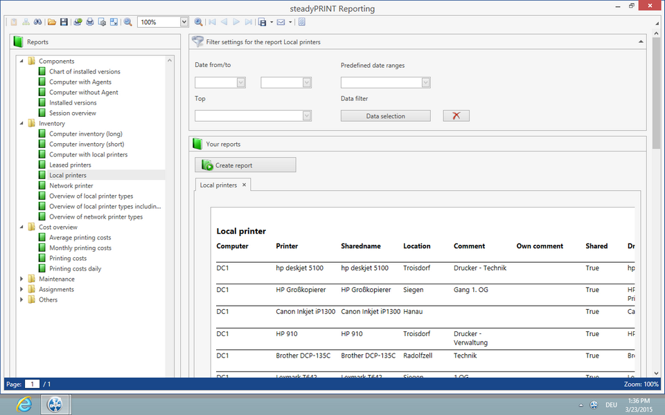This screenshot has width=665, height=415.
Task: Click the Data selection button
Action: [x=386, y=116]
